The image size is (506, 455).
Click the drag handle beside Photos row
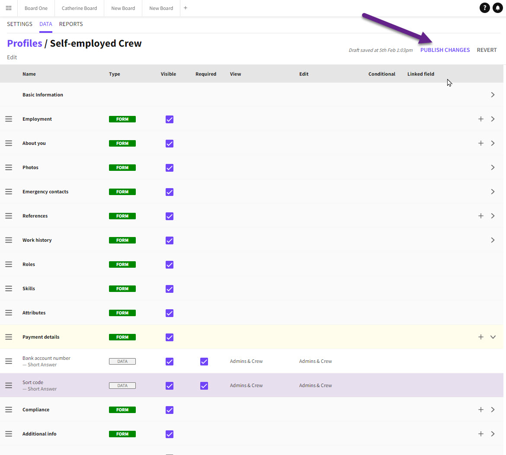click(9, 167)
